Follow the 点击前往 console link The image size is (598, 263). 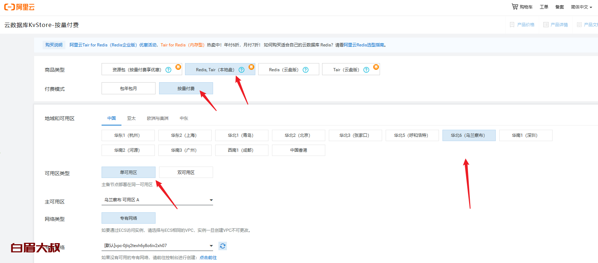pos(208,258)
